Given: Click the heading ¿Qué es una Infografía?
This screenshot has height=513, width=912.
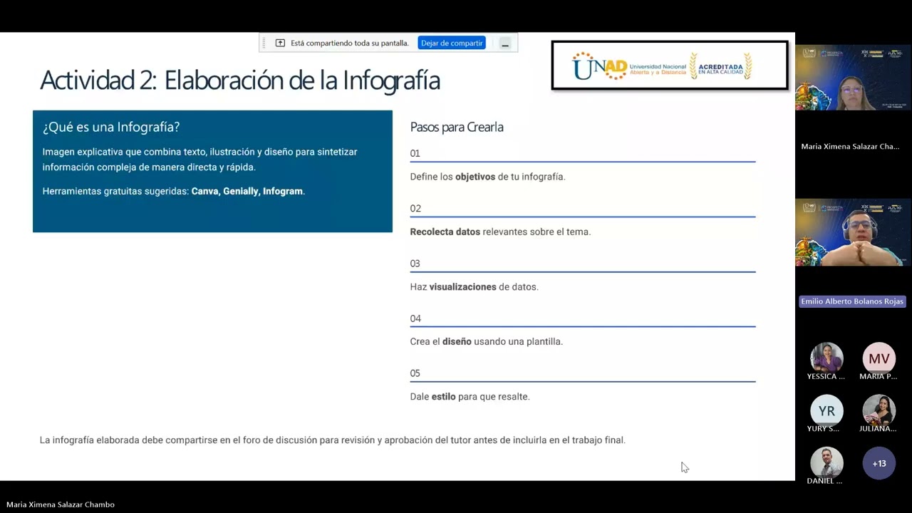Looking at the screenshot, I should tap(111, 127).
